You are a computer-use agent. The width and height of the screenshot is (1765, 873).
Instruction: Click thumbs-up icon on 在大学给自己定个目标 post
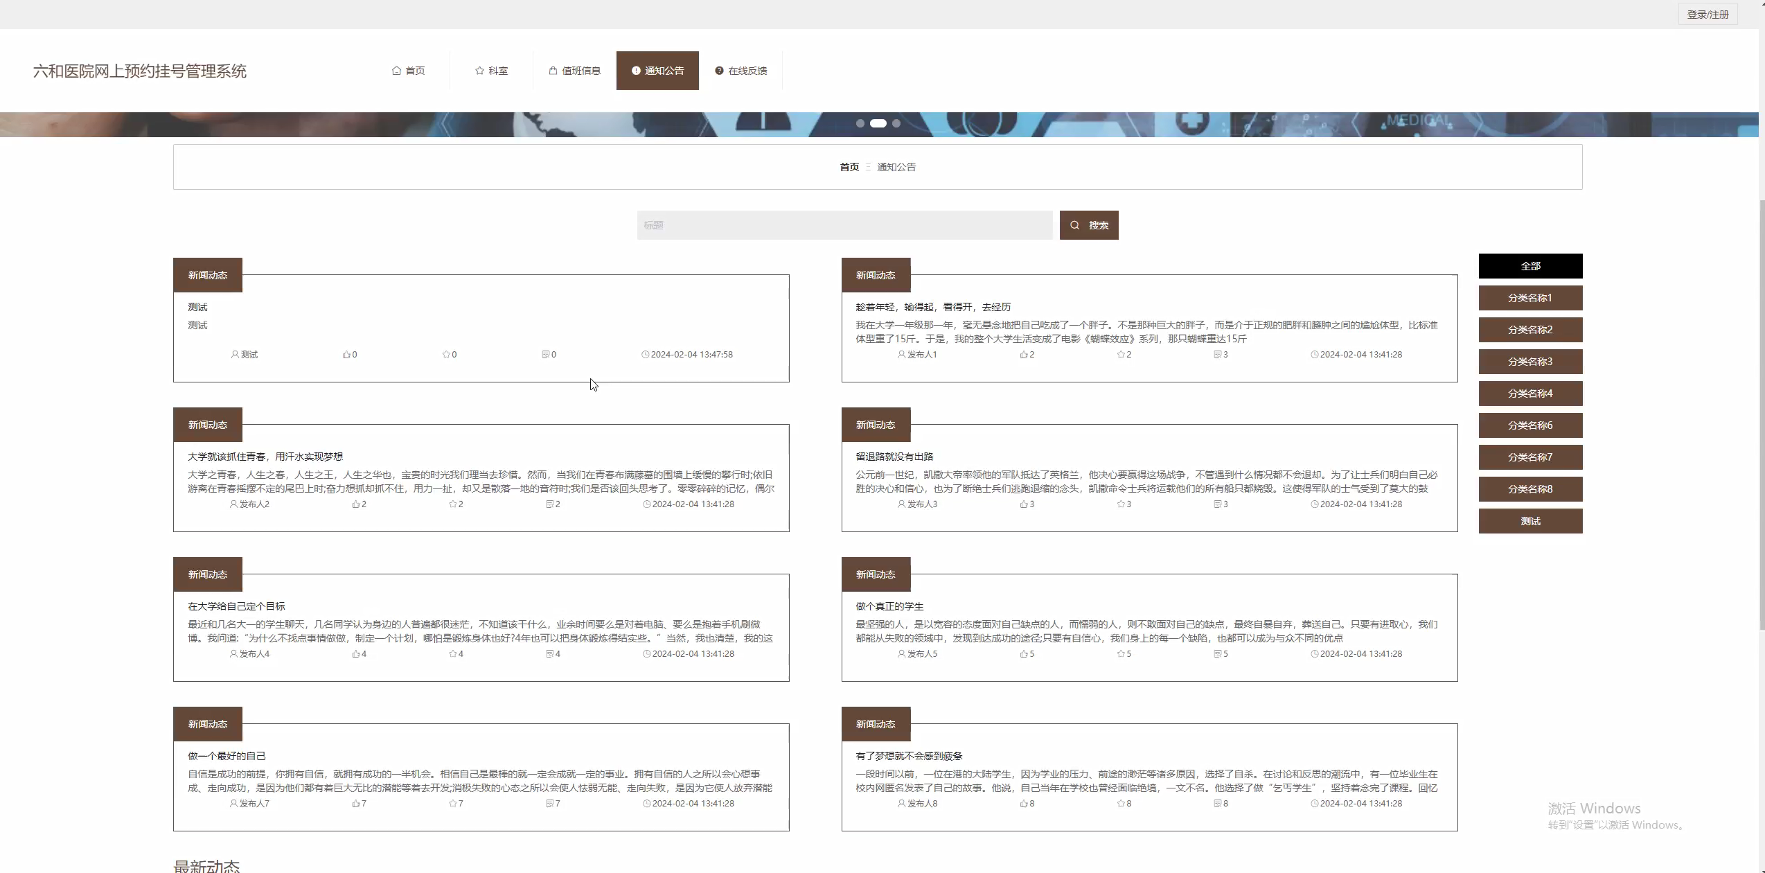(x=356, y=654)
